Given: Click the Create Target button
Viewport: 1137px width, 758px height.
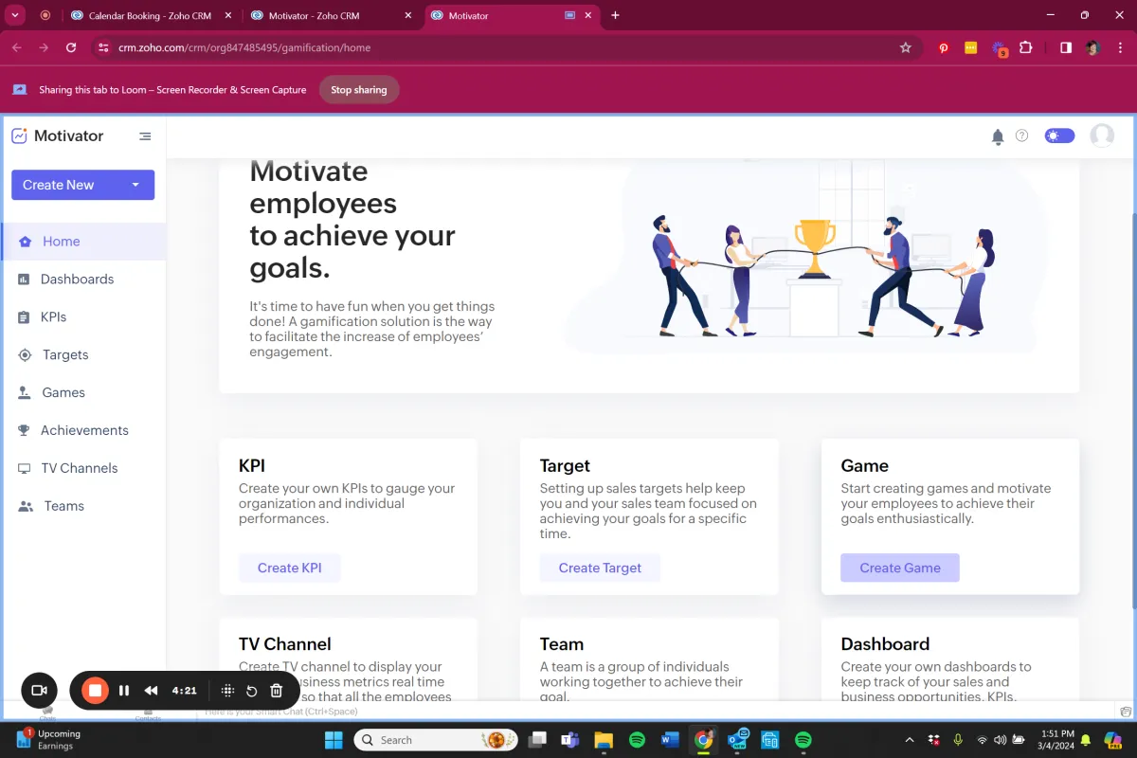Looking at the screenshot, I should pyautogui.click(x=600, y=568).
